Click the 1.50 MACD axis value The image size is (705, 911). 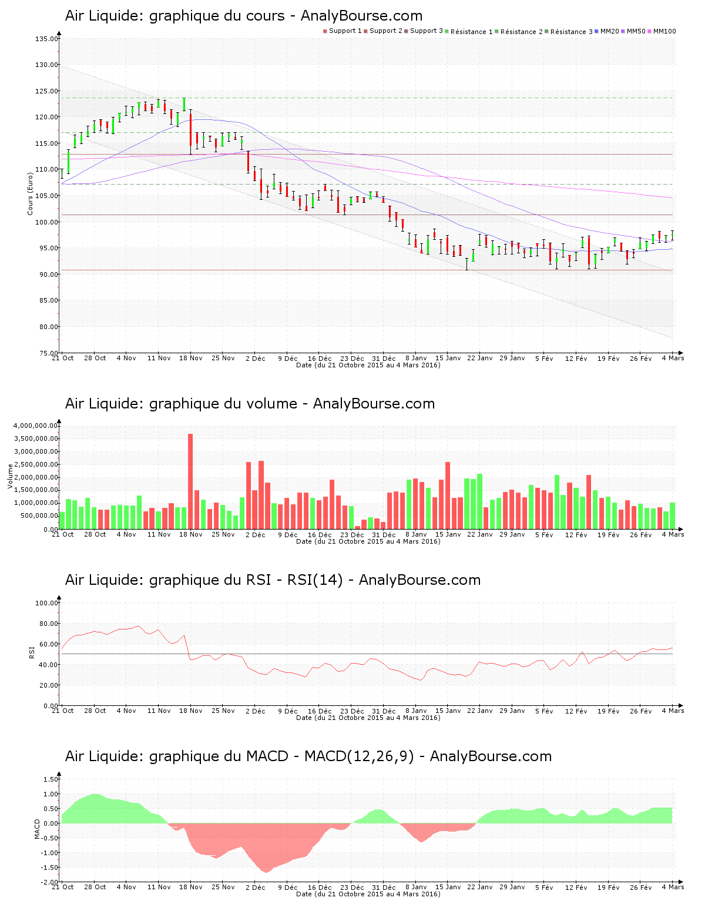click(x=51, y=779)
